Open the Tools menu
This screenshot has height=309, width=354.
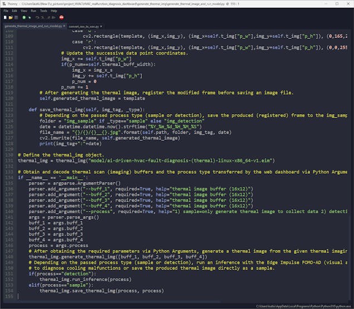click(43, 11)
